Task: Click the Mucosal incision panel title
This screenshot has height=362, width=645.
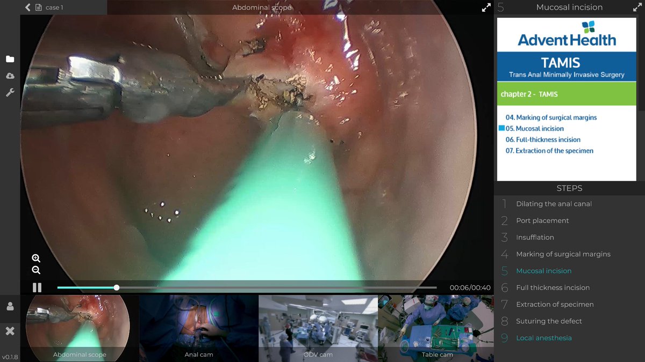Action: pyautogui.click(x=569, y=8)
